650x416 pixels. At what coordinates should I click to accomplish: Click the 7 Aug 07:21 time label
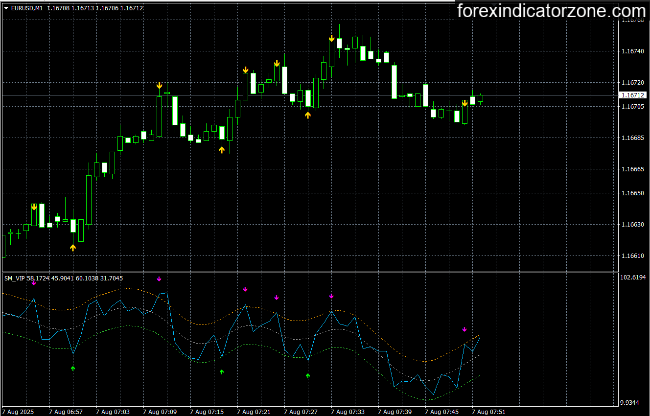(253, 412)
